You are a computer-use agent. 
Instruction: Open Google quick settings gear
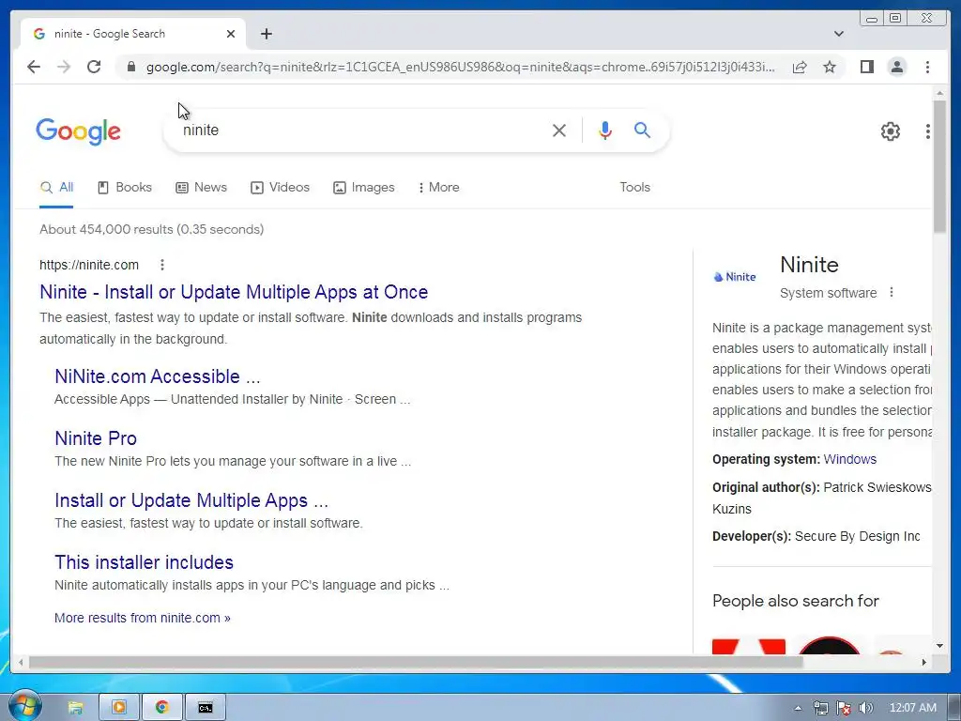890,131
